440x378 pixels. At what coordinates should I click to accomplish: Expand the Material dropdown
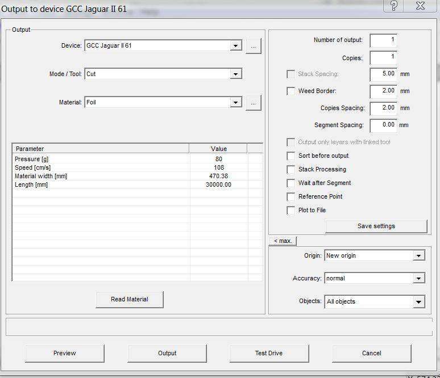coord(236,102)
